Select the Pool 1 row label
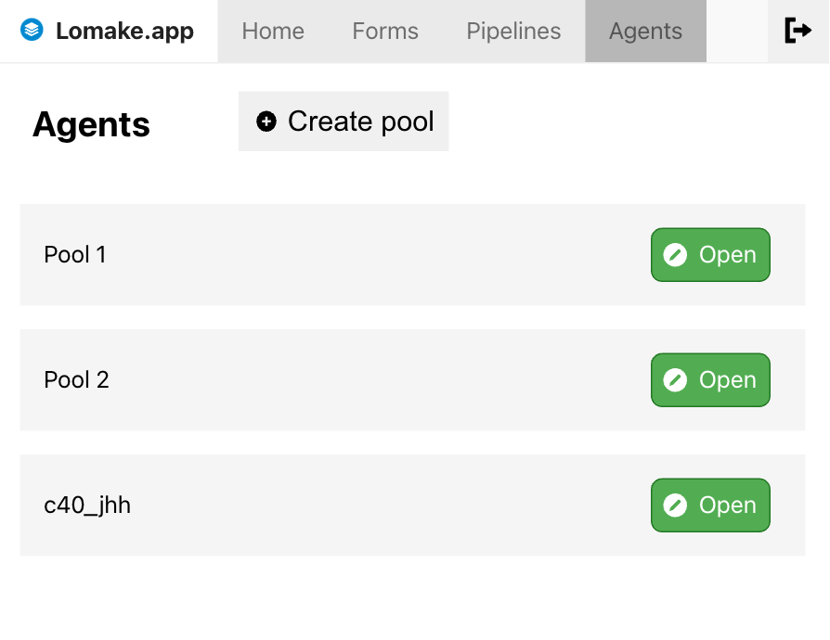 pyautogui.click(x=75, y=255)
